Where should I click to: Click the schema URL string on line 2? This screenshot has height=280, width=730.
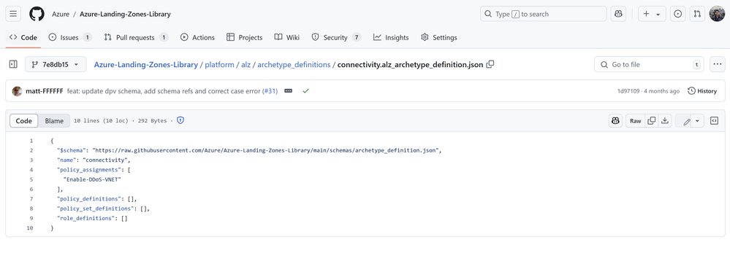pos(265,150)
